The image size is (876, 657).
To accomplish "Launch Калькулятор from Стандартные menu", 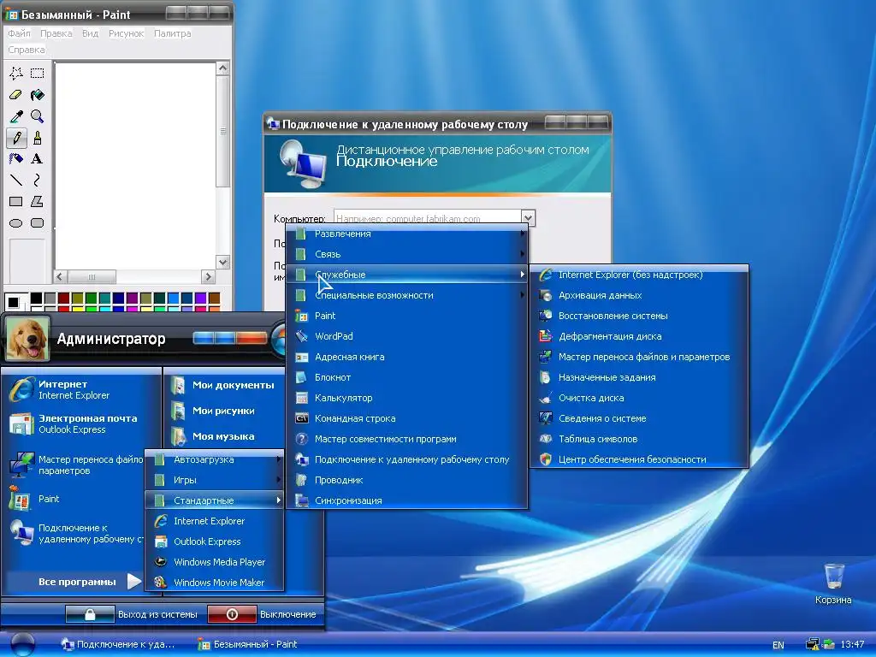I will pos(406,398).
